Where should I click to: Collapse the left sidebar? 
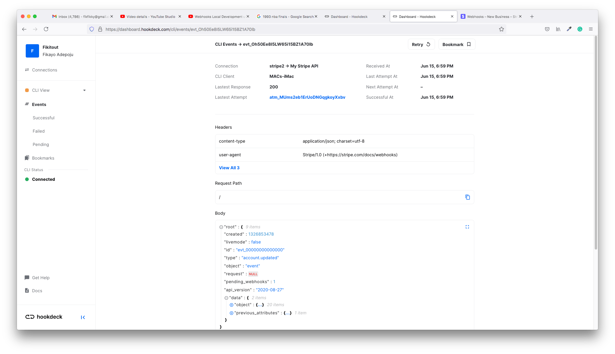(x=83, y=317)
